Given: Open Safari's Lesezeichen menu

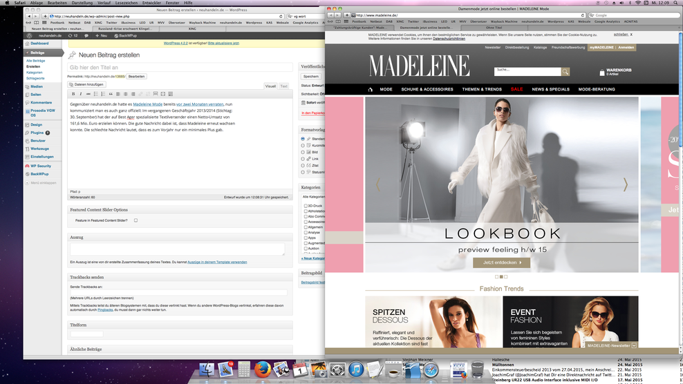Looking at the screenshot, I should (127, 3).
